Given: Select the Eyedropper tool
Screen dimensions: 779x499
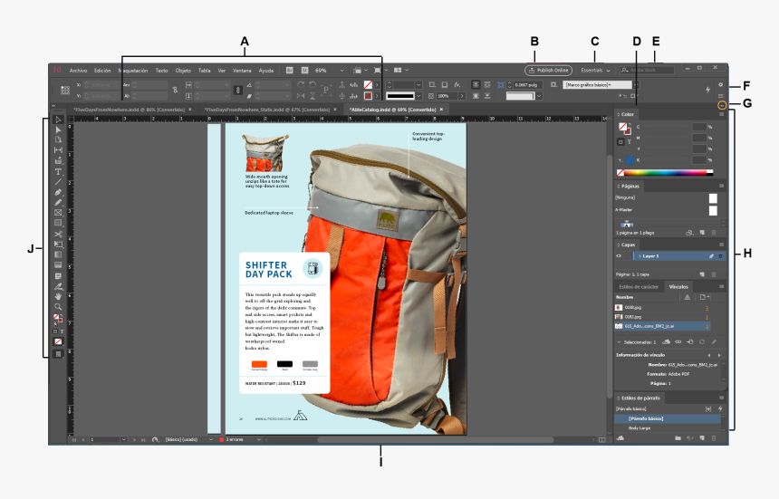Looking at the screenshot, I should [x=58, y=286].
